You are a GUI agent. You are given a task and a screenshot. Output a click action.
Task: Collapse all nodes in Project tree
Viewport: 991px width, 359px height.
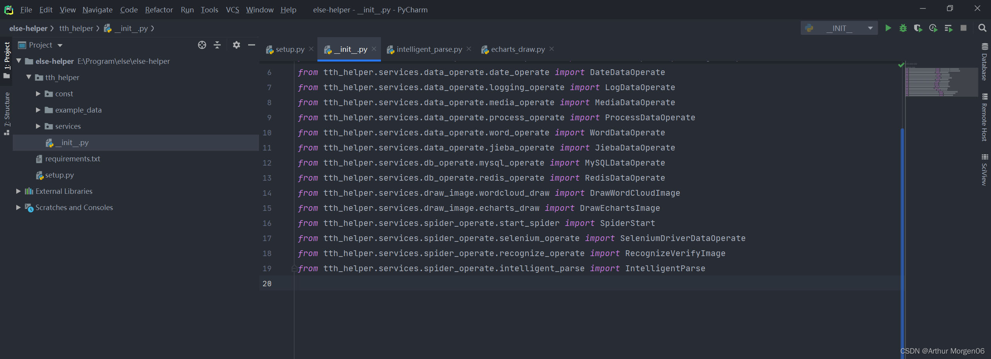(x=217, y=45)
